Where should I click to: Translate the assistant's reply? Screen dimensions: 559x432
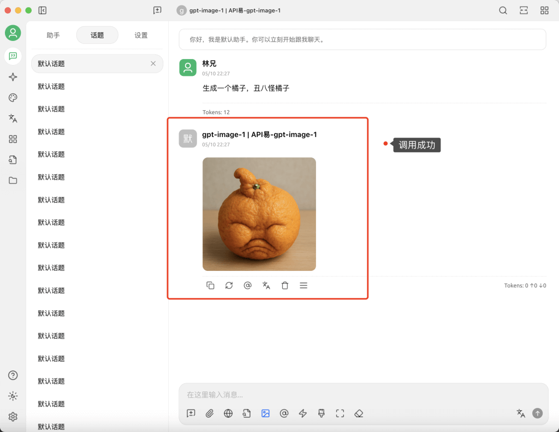pyautogui.click(x=266, y=285)
